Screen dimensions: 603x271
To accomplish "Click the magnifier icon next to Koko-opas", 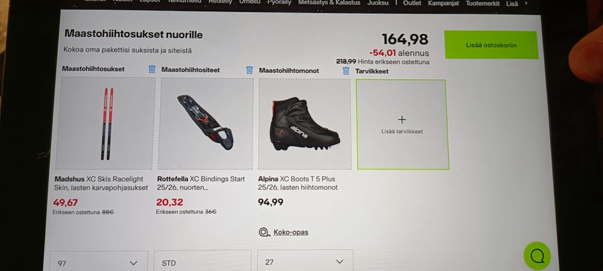I will [x=264, y=232].
